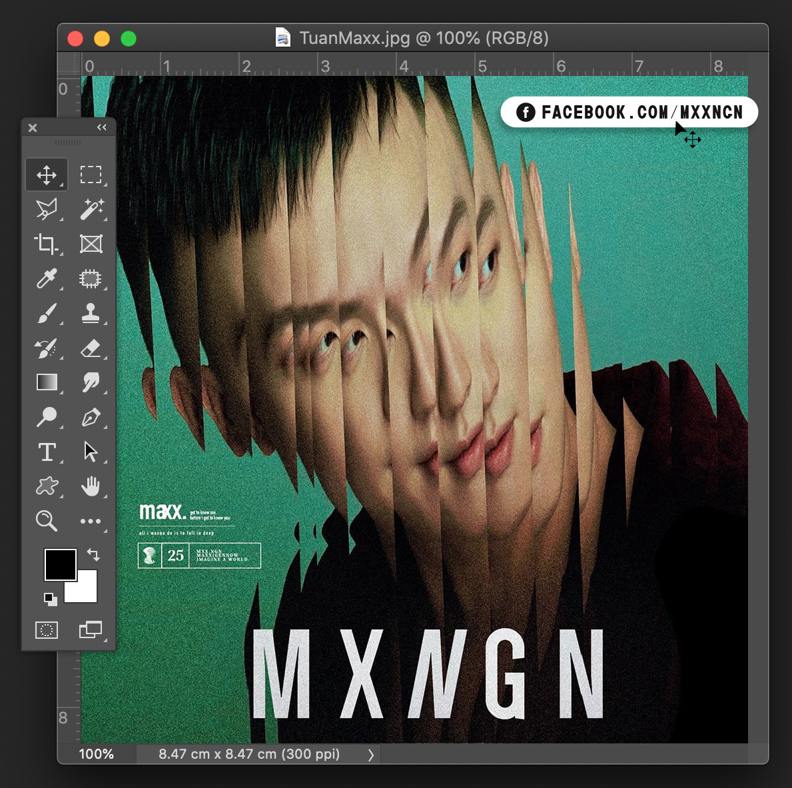The image size is (792, 788).
Task: Select the Eyedropper tool
Action: coord(47,278)
